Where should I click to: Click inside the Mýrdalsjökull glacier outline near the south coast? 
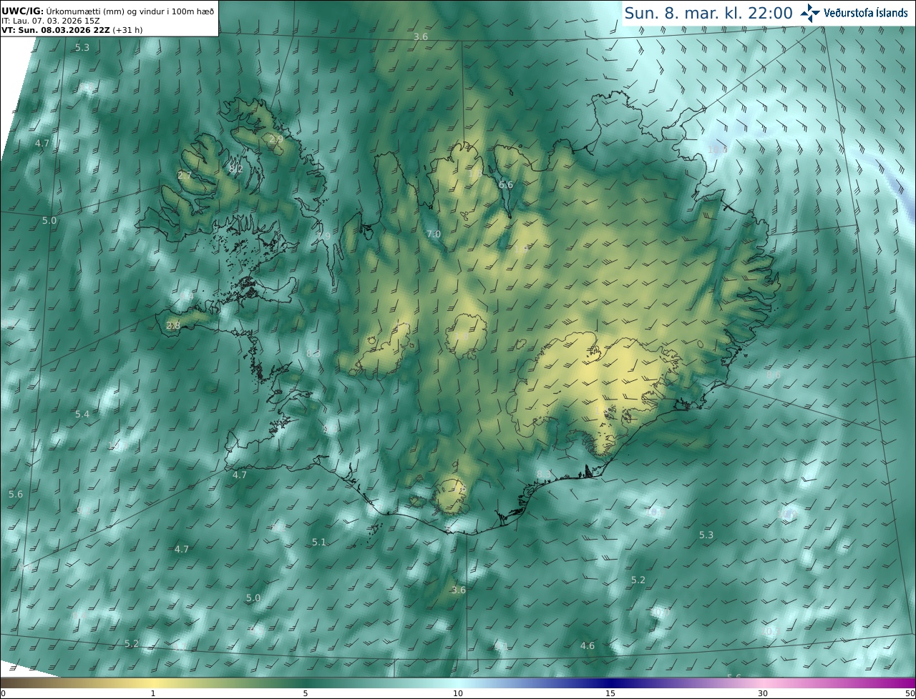tap(451, 496)
